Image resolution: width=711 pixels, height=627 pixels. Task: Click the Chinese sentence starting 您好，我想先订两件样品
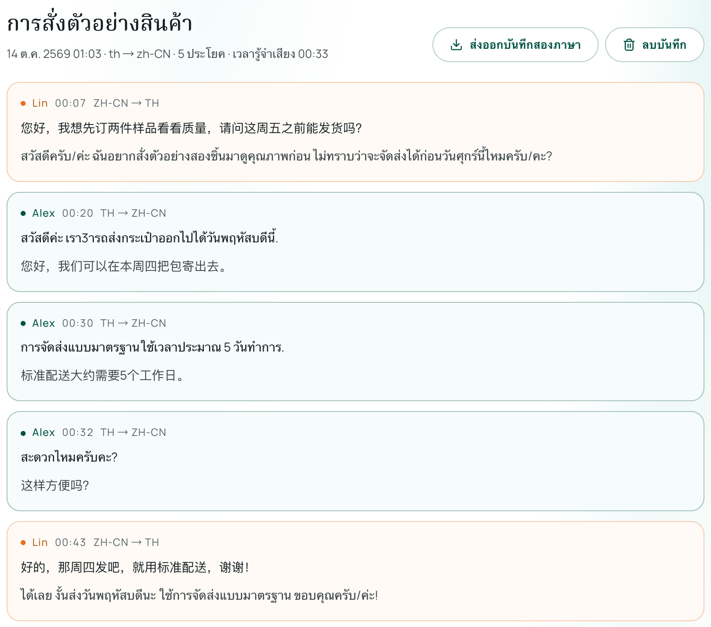pyautogui.click(x=191, y=128)
